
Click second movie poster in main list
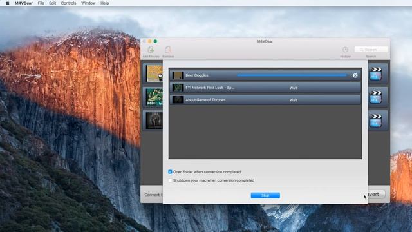pos(154,97)
